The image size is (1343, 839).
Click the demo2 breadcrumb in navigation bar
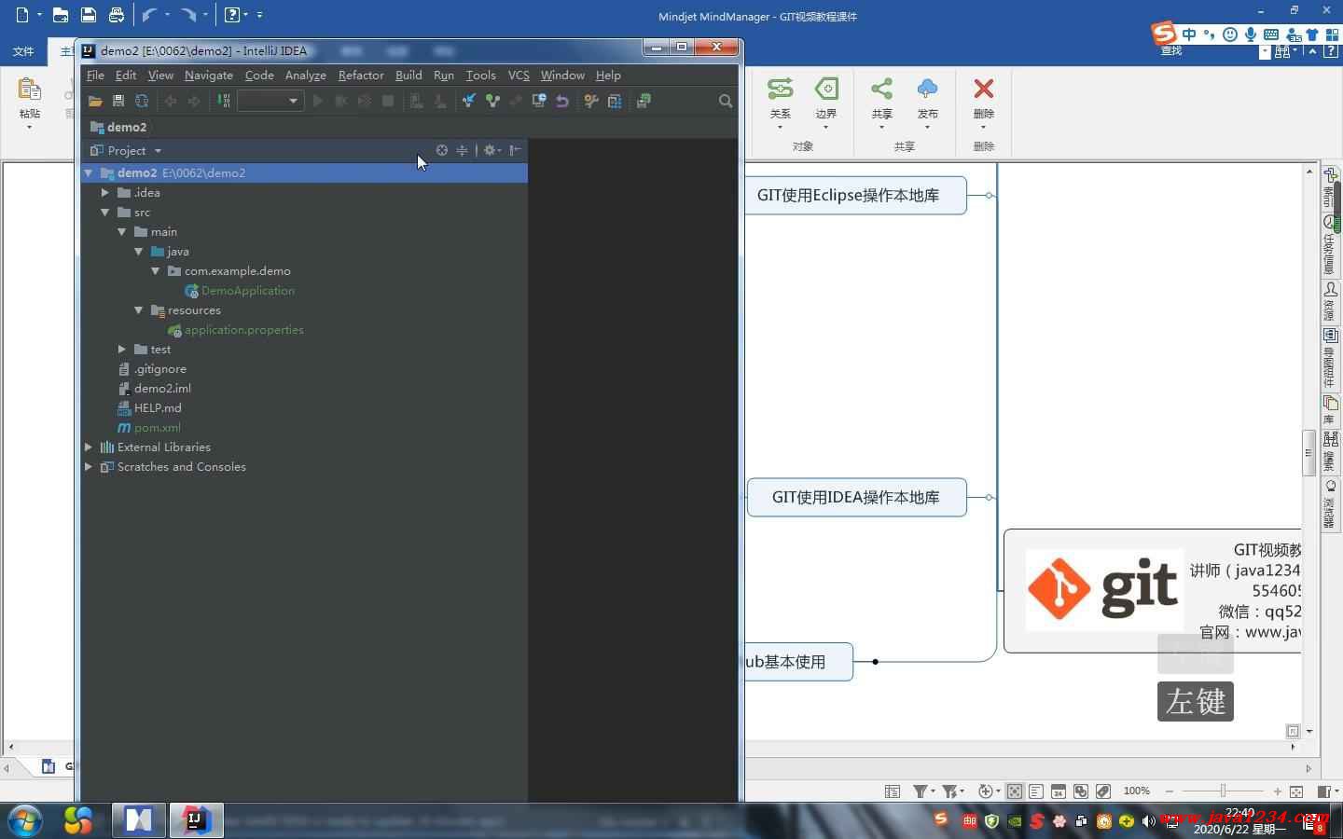point(118,127)
